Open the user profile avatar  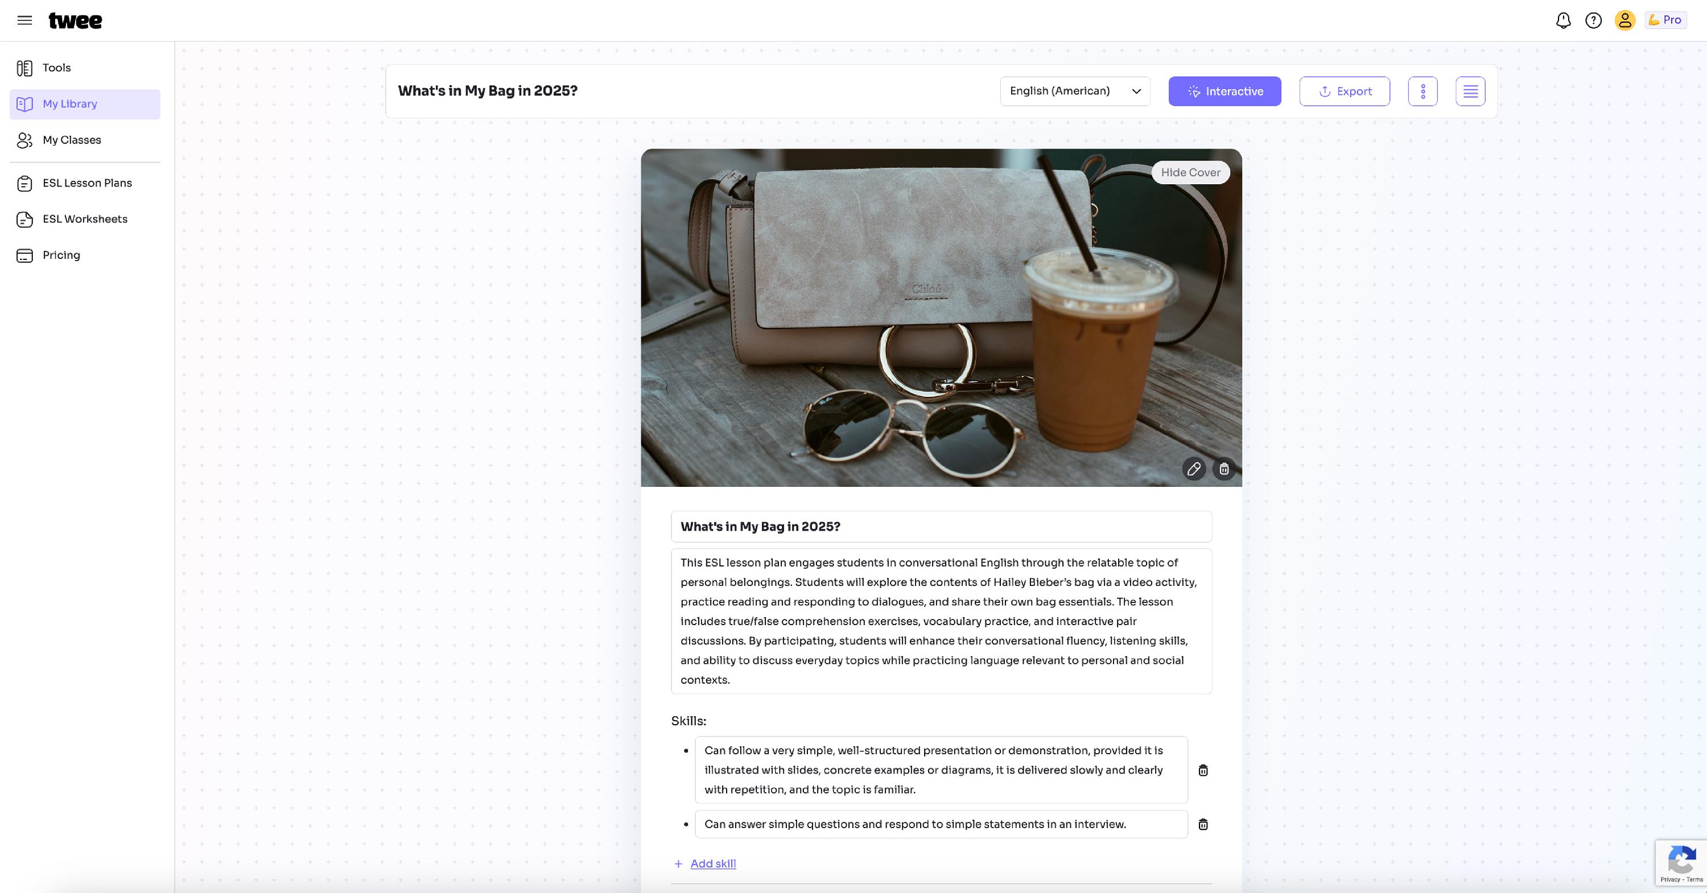[1625, 20]
